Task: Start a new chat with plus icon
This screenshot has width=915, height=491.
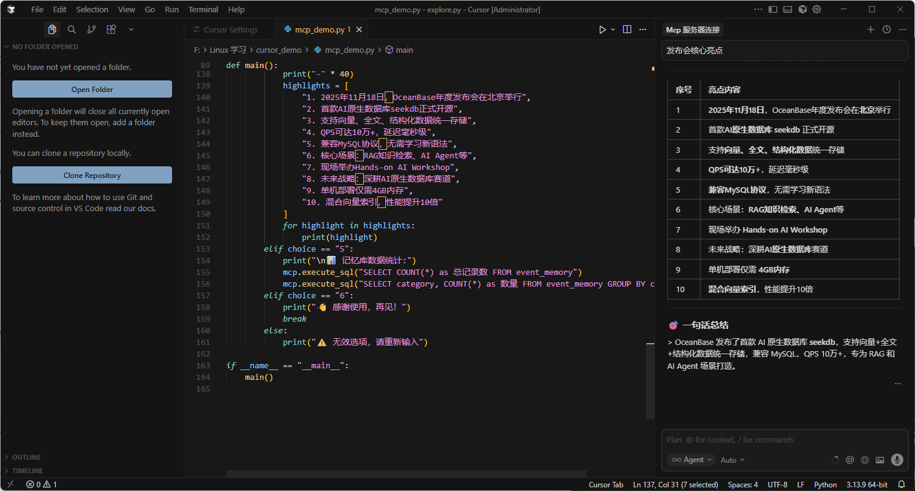Action: [x=870, y=29]
